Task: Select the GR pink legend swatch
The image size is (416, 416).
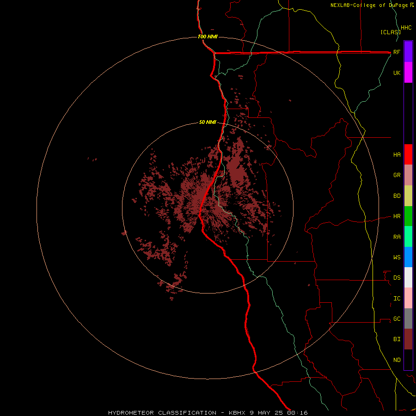Action: pyautogui.click(x=408, y=175)
